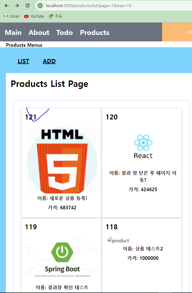
Task: Open the React logo image of product 120
Action: [143, 146]
